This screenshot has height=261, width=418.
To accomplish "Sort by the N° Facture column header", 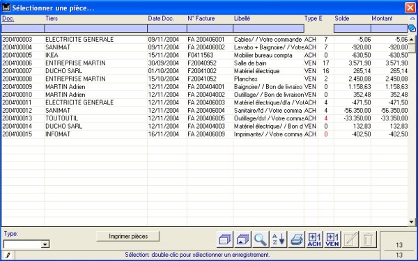I will click(201, 18).
